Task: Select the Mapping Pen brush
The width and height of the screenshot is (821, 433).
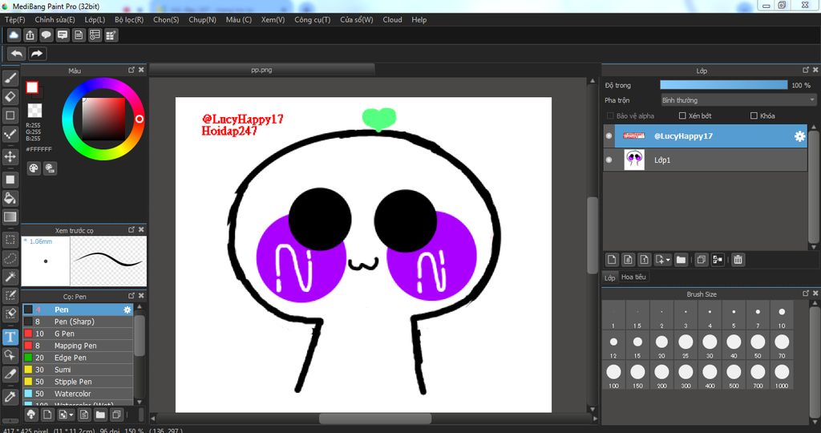Action: coord(78,346)
